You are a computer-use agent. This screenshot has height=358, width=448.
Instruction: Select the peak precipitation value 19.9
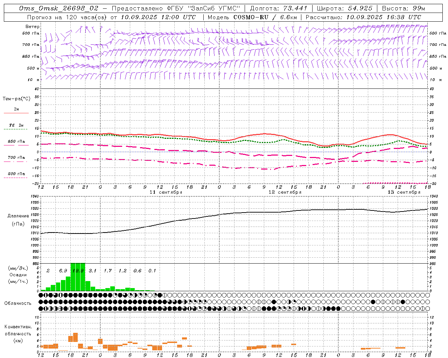click(78, 271)
